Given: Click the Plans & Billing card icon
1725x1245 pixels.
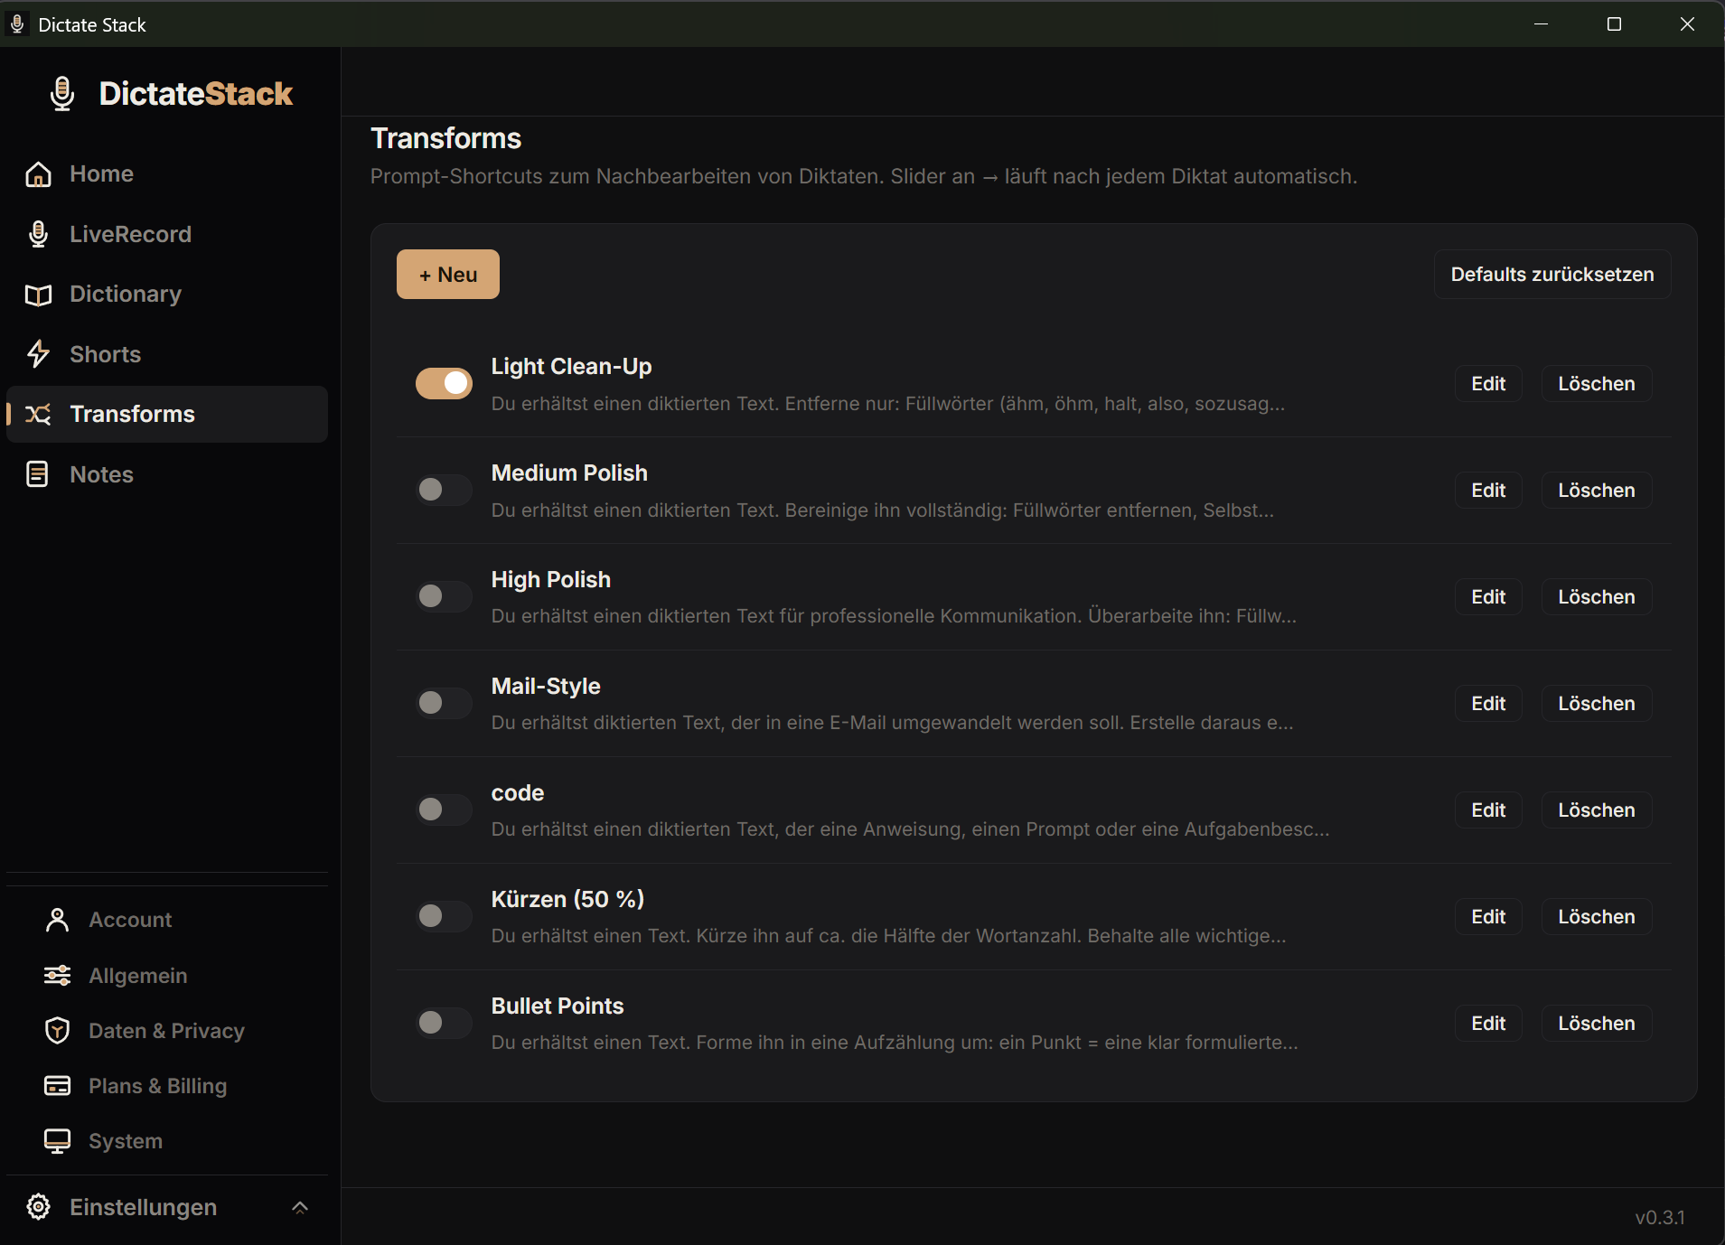Looking at the screenshot, I should (57, 1086).
